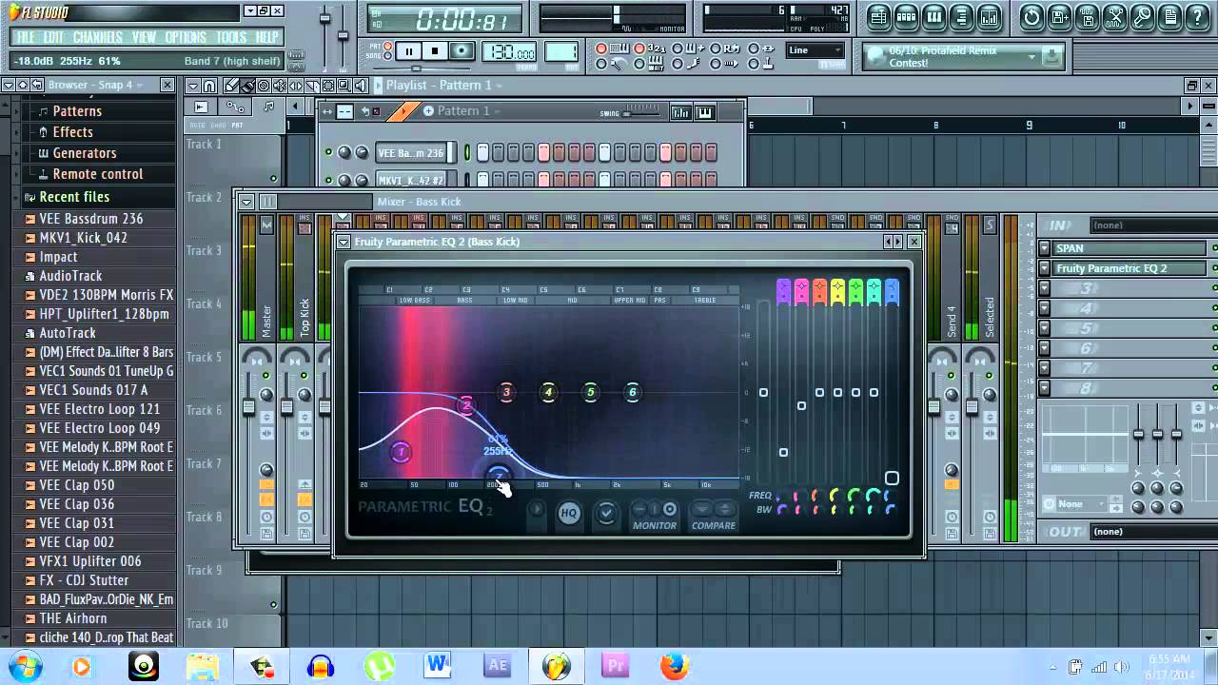Viewport: 1218px width, 685px height.
Task: Click EQ band 3 node
Action: click(x=506, y=392)
